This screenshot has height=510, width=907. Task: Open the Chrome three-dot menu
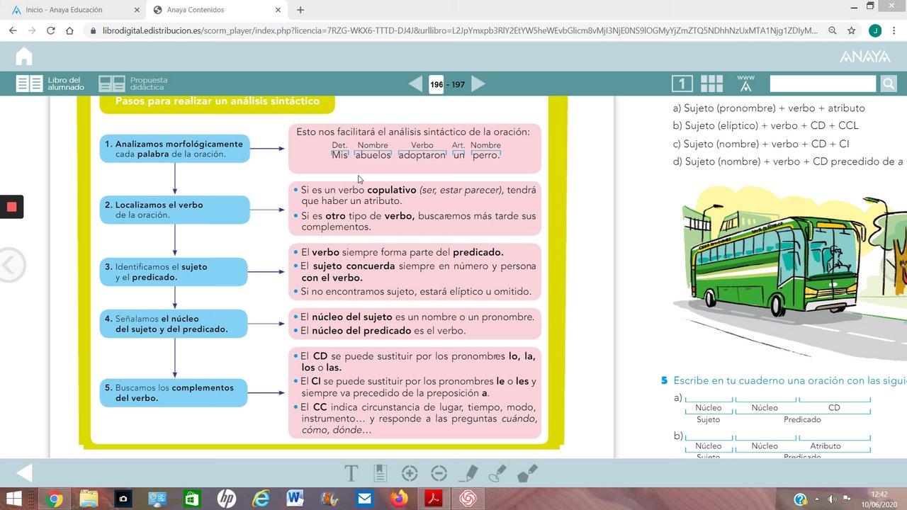coord(894,31)
